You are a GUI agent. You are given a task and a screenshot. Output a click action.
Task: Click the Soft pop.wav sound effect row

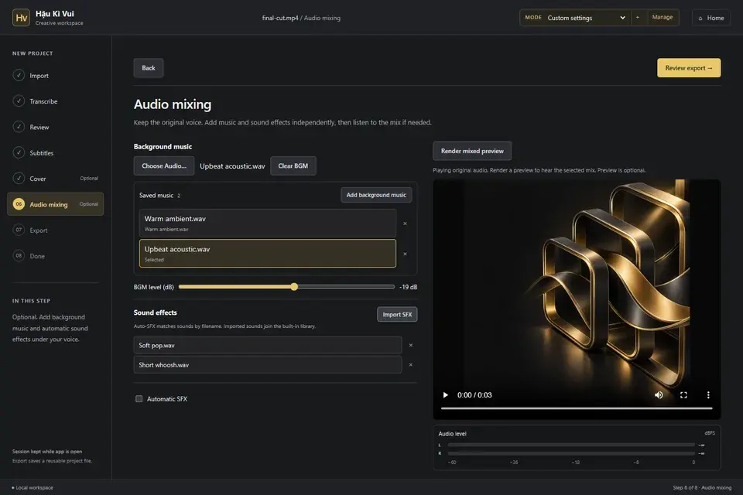click(268, 345)
